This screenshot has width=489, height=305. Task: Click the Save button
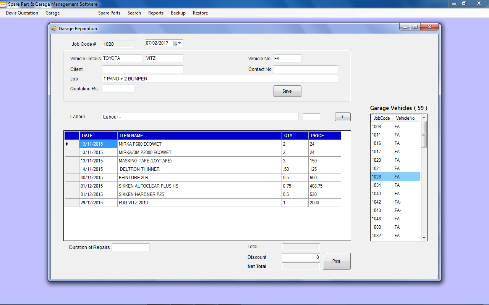tap(287, 91)
